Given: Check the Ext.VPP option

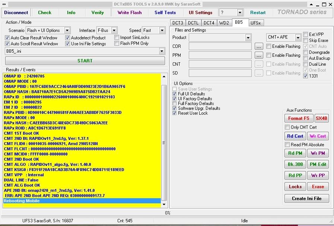Looking at the screenshot, I should point(306,35).
